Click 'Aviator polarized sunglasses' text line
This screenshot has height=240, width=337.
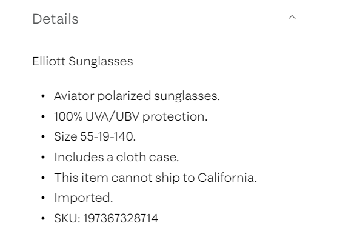[137, 96]
